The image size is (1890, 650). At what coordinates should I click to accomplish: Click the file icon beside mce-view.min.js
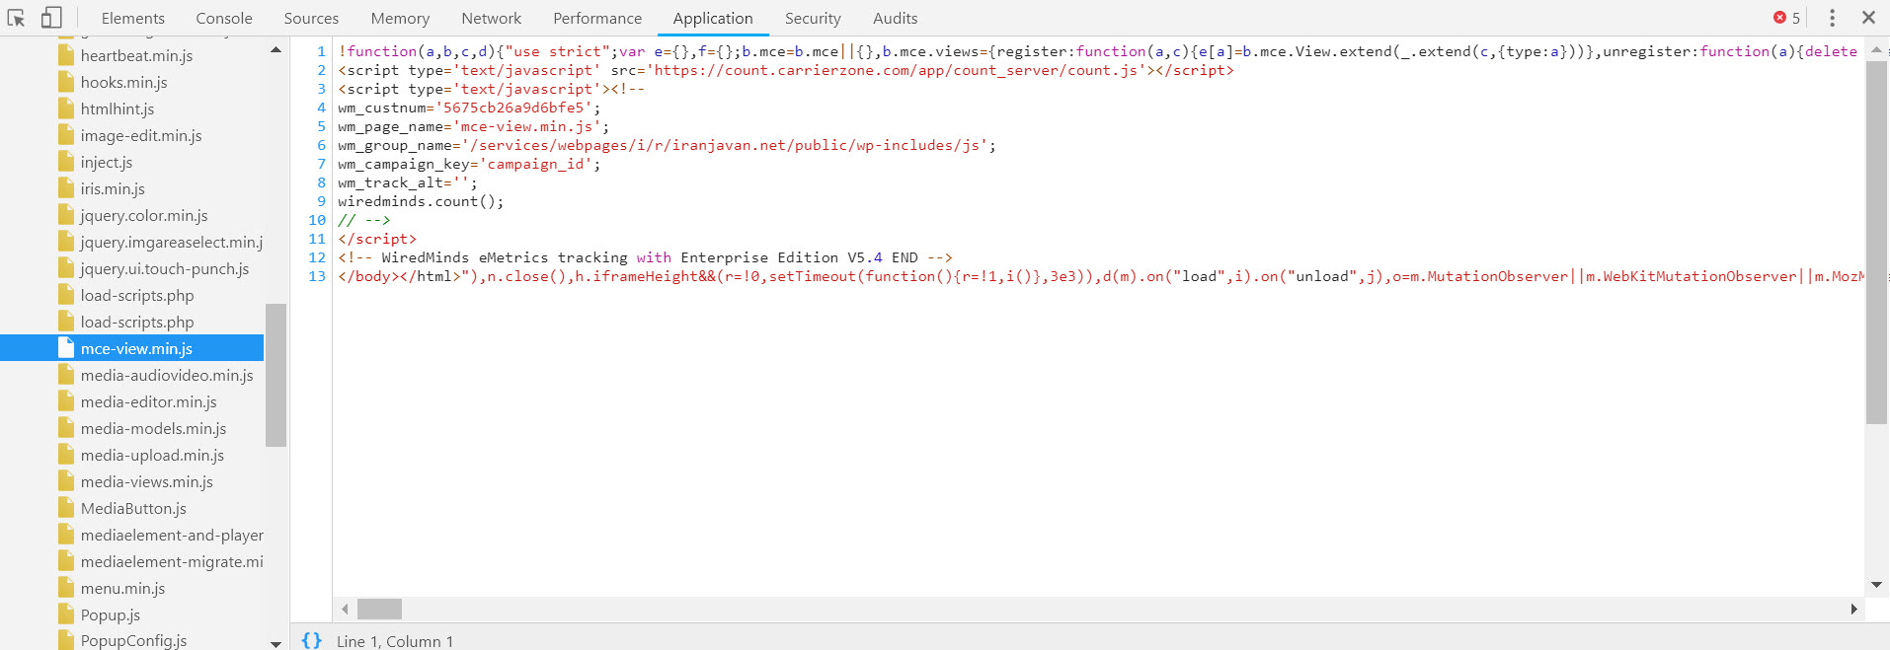(x=66, y=348)
